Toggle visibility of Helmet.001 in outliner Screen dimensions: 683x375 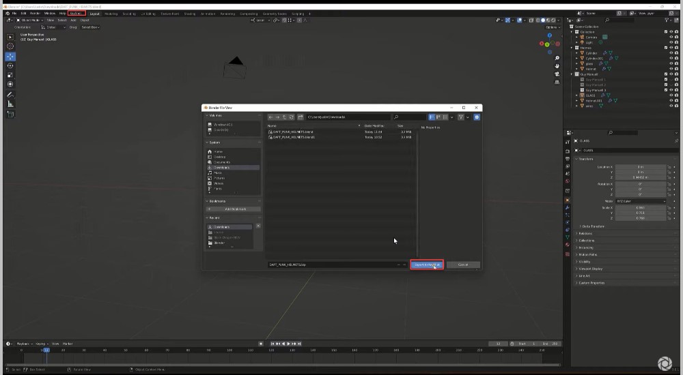tap(671, 100)
